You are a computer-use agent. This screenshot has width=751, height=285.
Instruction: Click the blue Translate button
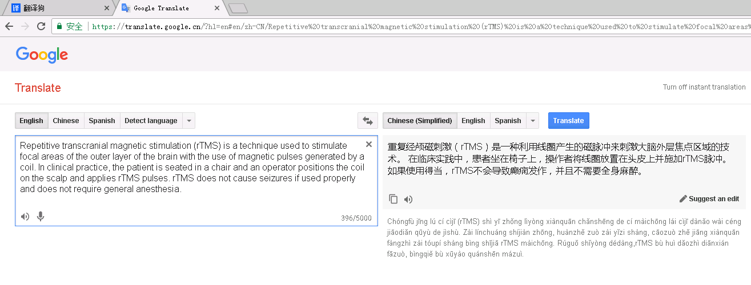568,121
